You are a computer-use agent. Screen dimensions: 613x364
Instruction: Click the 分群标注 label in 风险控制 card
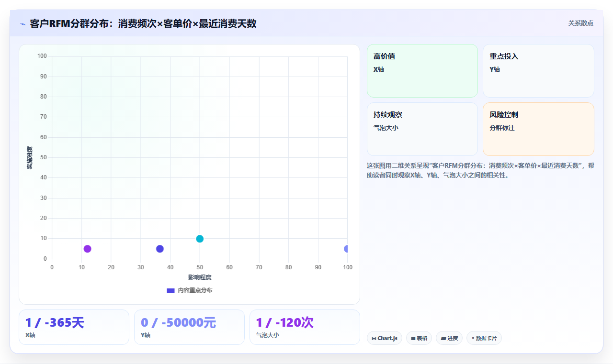point(502,128)
